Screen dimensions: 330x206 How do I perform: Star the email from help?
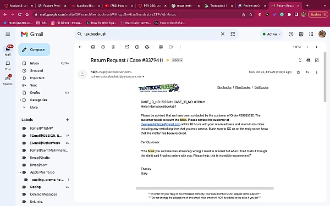(x=298, y=72)
